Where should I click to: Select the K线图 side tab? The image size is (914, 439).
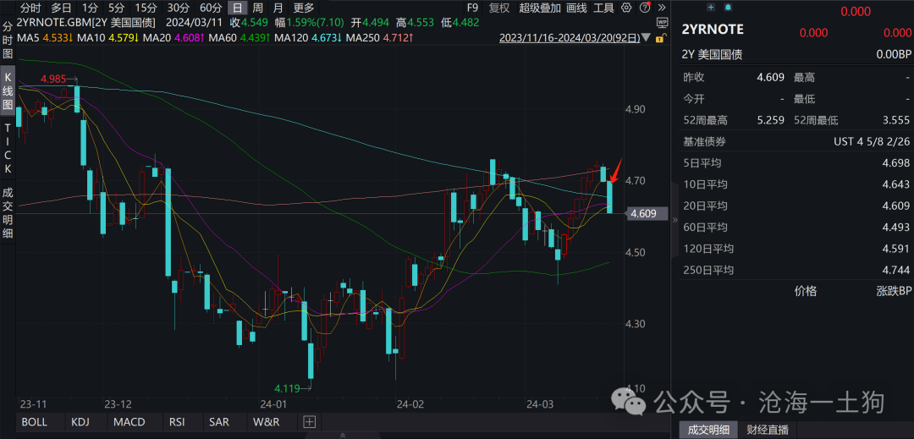(x=8, y=91)
